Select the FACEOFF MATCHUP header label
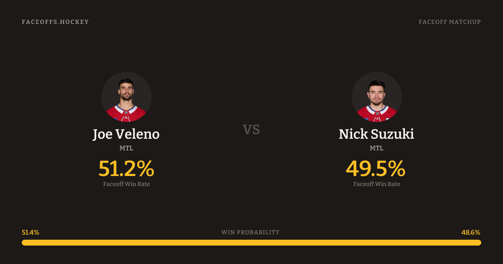Viewport: 503px width, 264px height. click(x=449, y=22)
